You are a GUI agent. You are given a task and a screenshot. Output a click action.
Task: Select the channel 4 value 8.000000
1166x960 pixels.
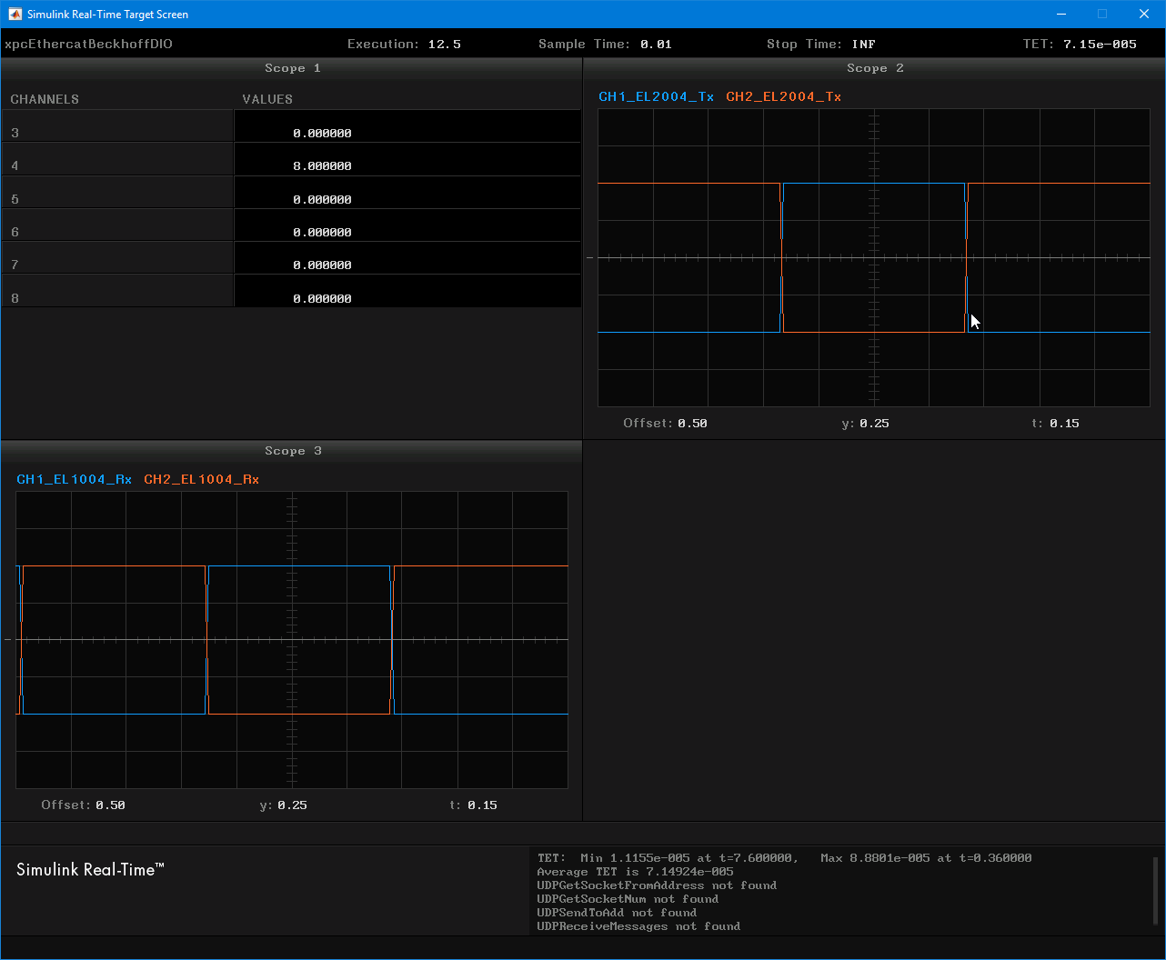pos(322,166)
